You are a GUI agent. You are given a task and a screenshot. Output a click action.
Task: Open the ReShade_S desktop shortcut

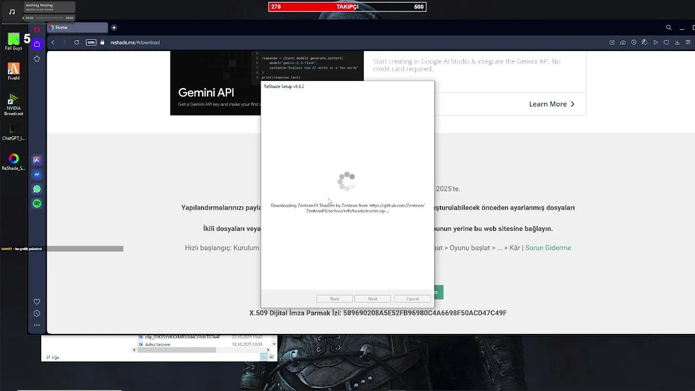pos(14,162)
